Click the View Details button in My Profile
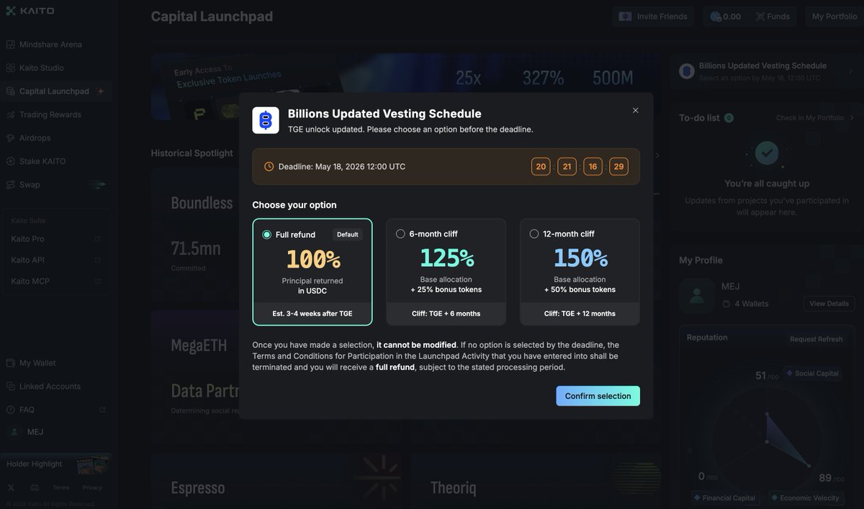Screen dimensions: 864x509 click(x=829, y=303)
